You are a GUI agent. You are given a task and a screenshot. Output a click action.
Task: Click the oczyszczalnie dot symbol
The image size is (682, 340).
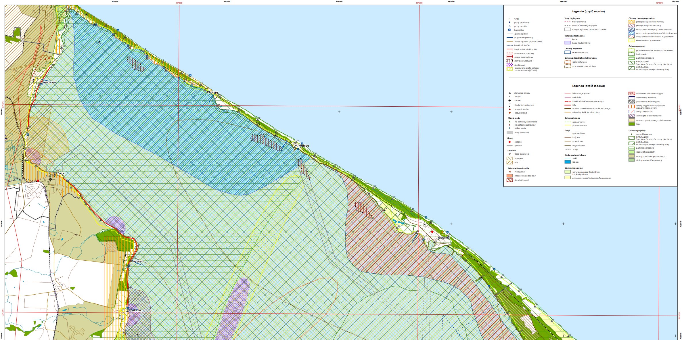pyautogui.click(x=509, y=113)
